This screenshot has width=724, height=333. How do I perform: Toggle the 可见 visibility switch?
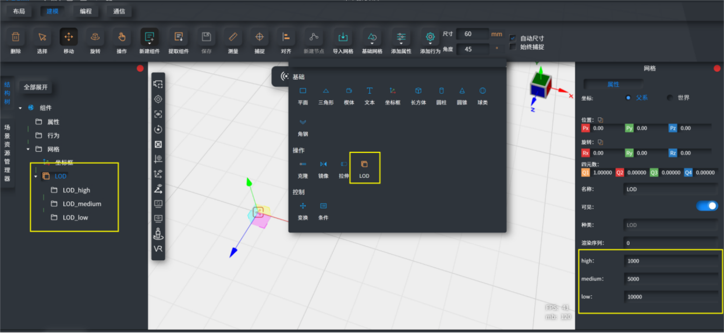707,206
